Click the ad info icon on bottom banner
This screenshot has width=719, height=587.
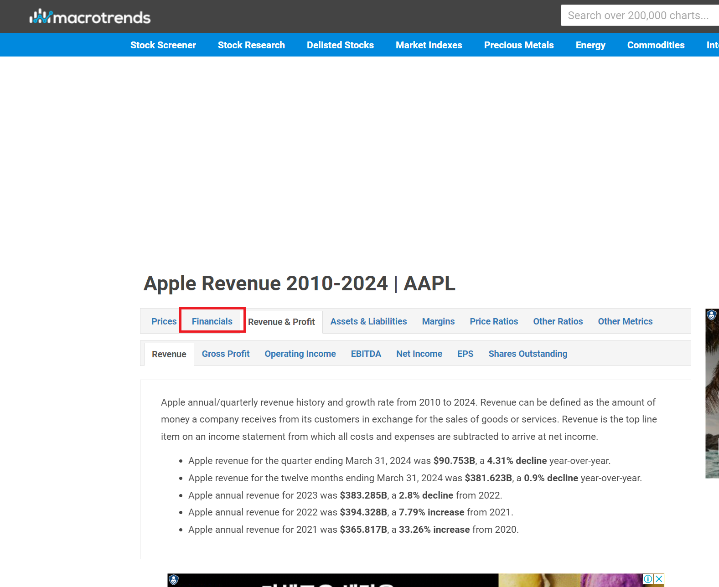[x=648, y=579]
